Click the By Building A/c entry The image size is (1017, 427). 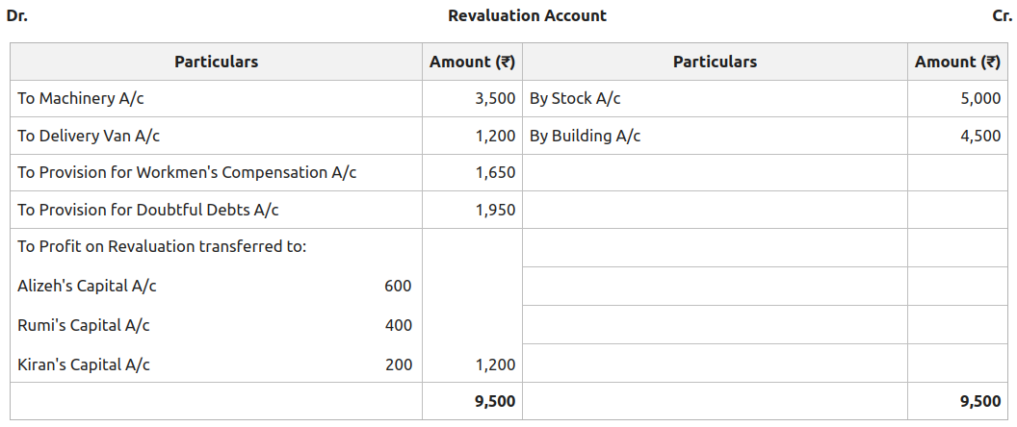tap(585, 136)
